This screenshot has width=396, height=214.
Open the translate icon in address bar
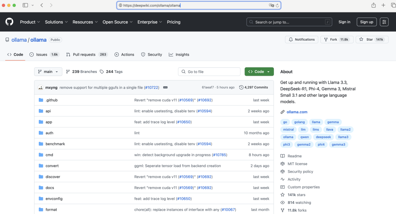(x=271, y=5)
